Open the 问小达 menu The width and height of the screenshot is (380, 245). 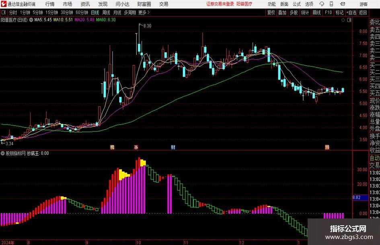[x=122, y=4]
